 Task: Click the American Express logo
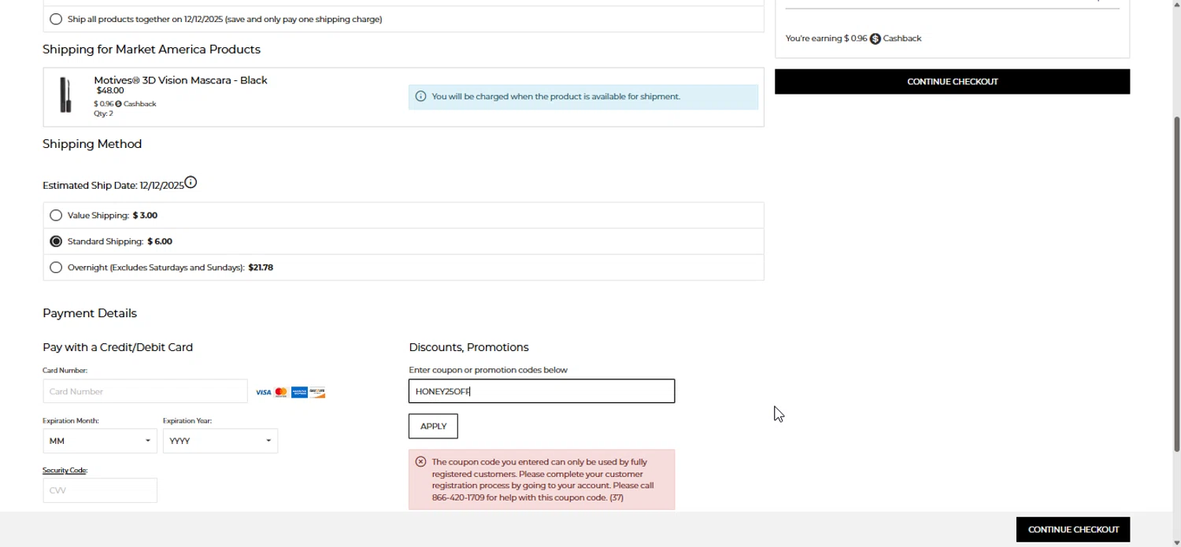[x=299, y=392]
